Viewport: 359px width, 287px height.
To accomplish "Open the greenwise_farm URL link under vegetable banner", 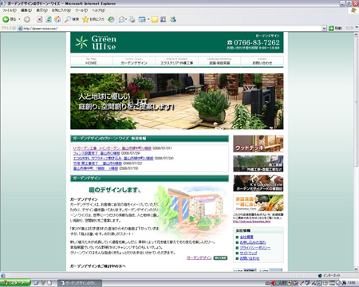I will 251,221.
